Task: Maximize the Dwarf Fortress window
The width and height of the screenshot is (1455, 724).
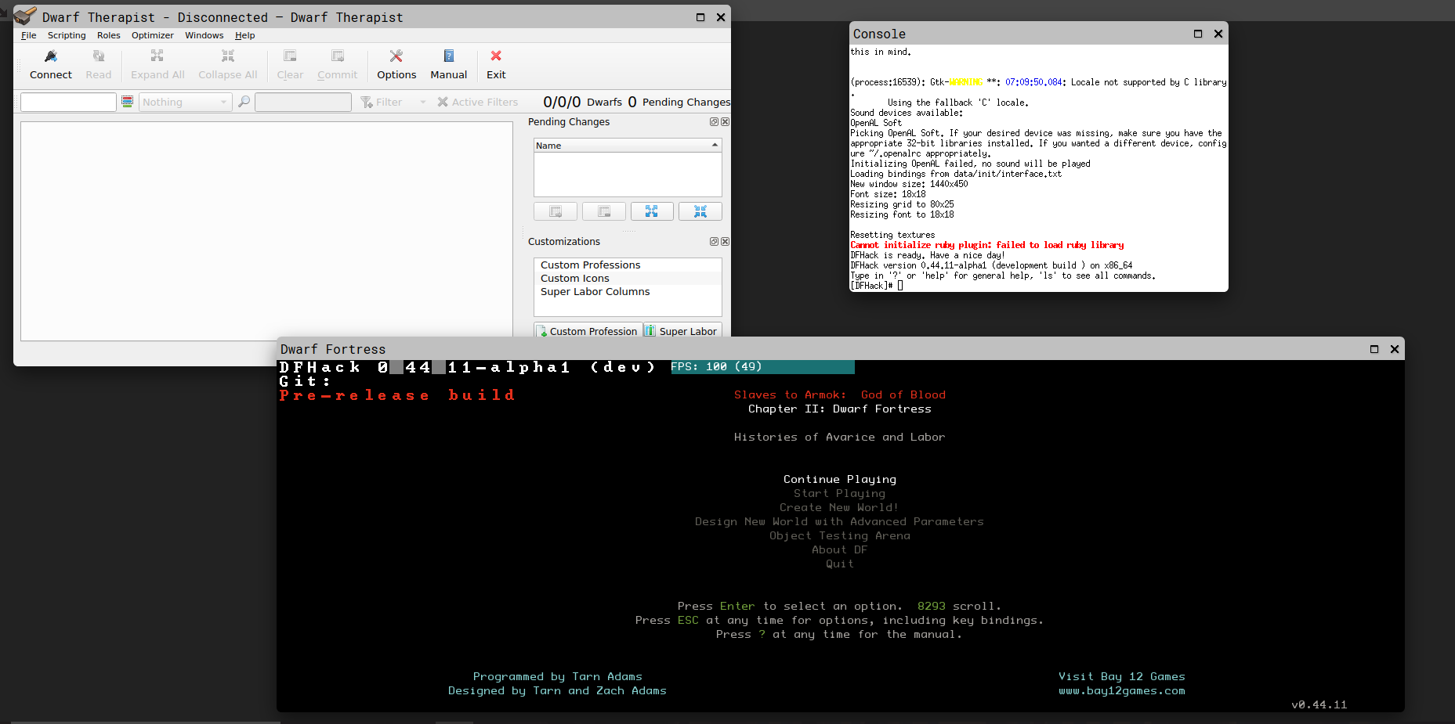Action: pos(1374,349)
